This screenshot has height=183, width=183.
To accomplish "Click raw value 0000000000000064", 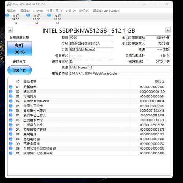I will pyautogui.click(x=152, y=96).
